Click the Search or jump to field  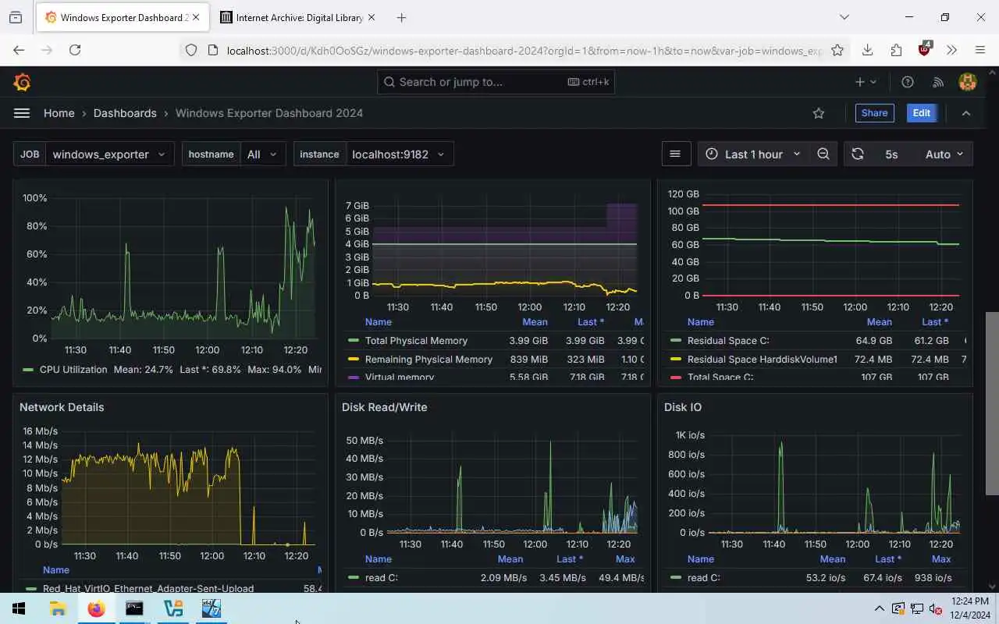tap(496, 82)
